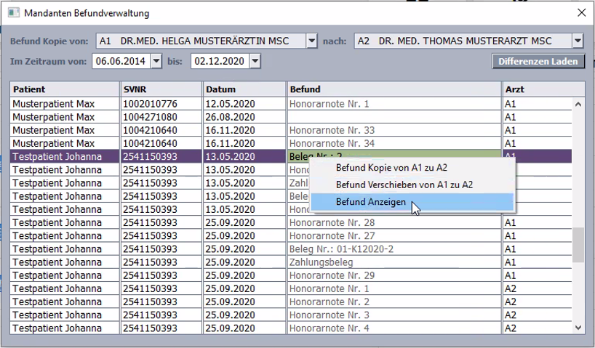Open the end date picker for 02.12.2020
This screenshot has height=348, width=595.
[x=255, y=61]
